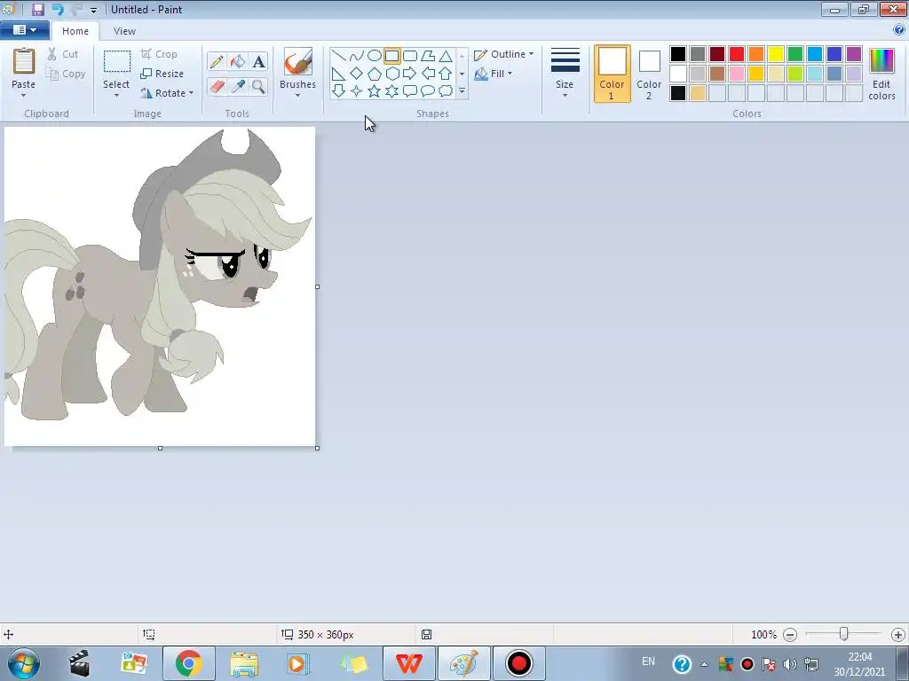Choose the Four-point star shape
The width and height of the screenshot is (909, 681).
(357, 91)
